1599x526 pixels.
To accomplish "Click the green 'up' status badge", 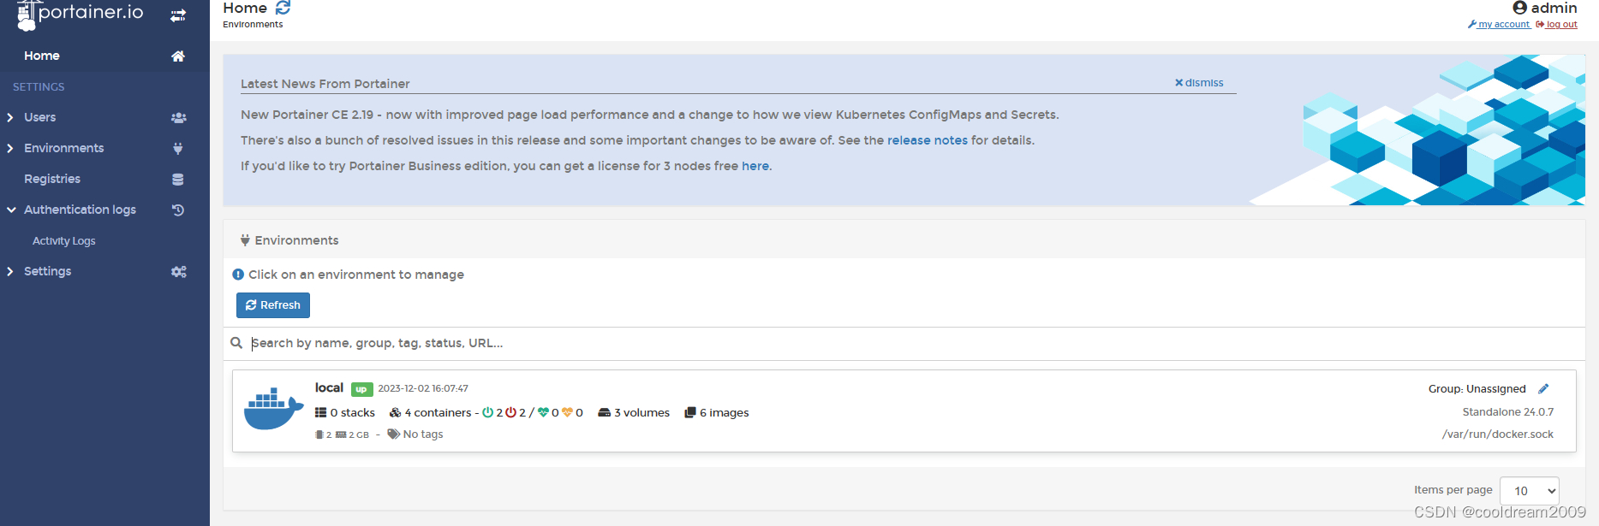I will point(361,389).
